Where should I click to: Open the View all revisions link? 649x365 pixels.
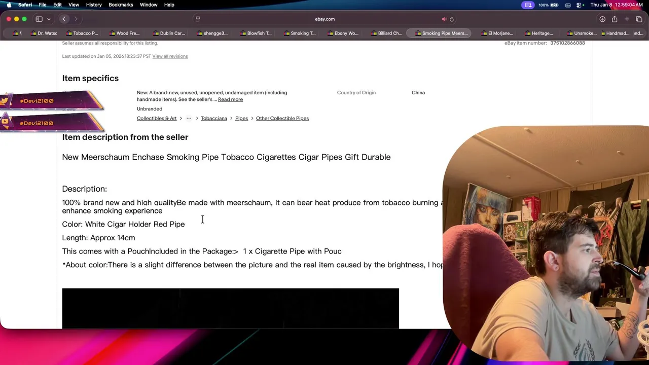point(170,56)
